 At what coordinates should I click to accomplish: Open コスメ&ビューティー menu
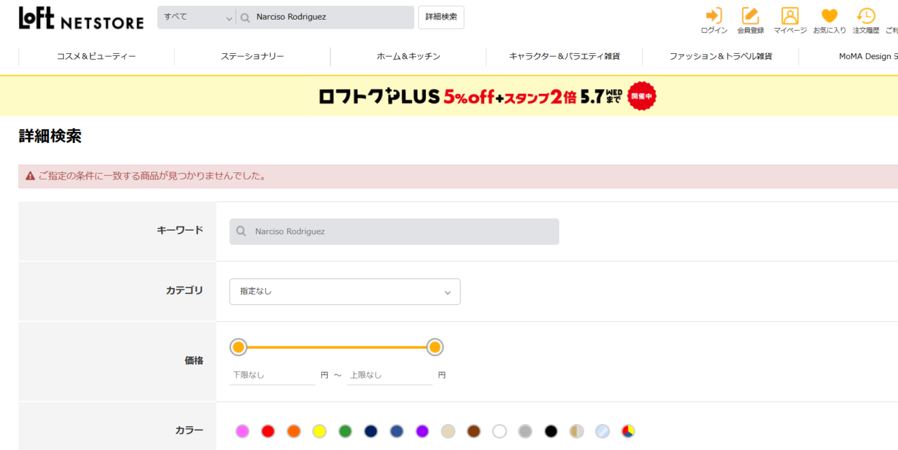click(96, 56)
